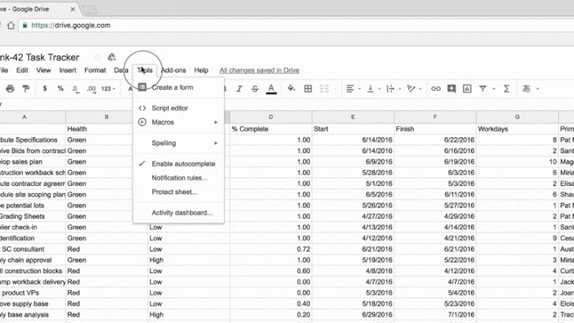Increase decimal places icon
The width and height of the screenshot is (574, 323).
[x=91, y=89]
